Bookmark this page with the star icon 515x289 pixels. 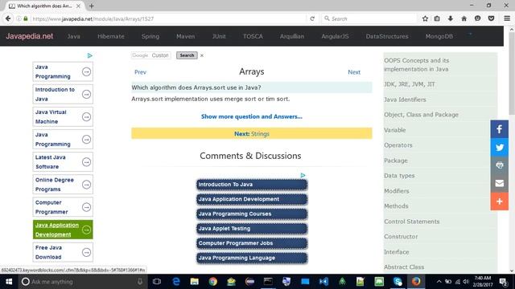[425, 18]
